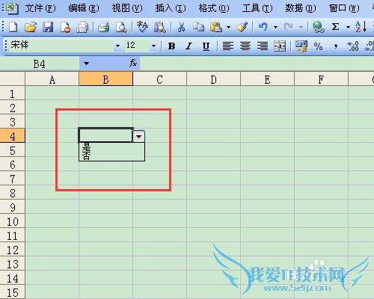Select row 1 header
Viewport: 374px width, 299px height.
coord(12,93)
